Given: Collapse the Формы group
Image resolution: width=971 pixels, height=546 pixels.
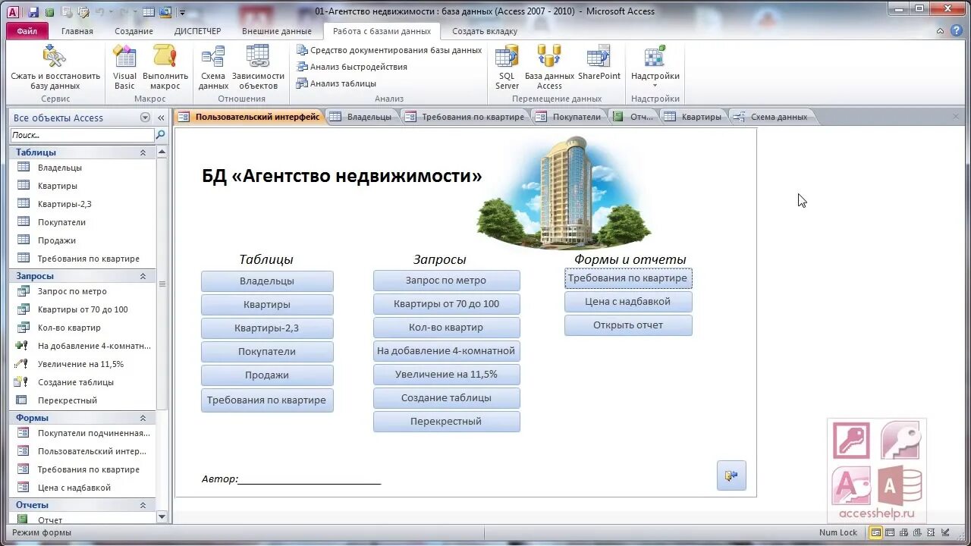Looking at the screenshot, I should point(143,418).
